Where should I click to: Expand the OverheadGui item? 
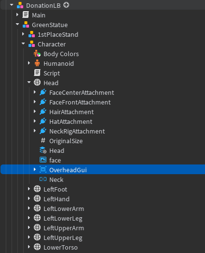pyautogui.click(x=35, y=170)
